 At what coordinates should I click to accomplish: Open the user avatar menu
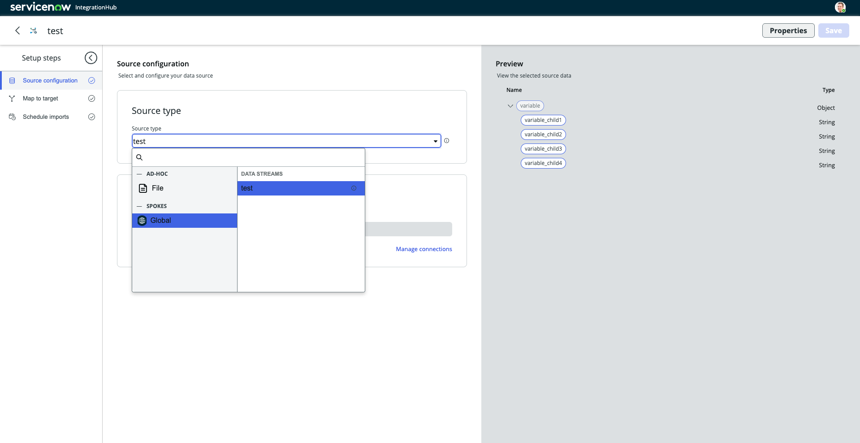click(840, 7)
